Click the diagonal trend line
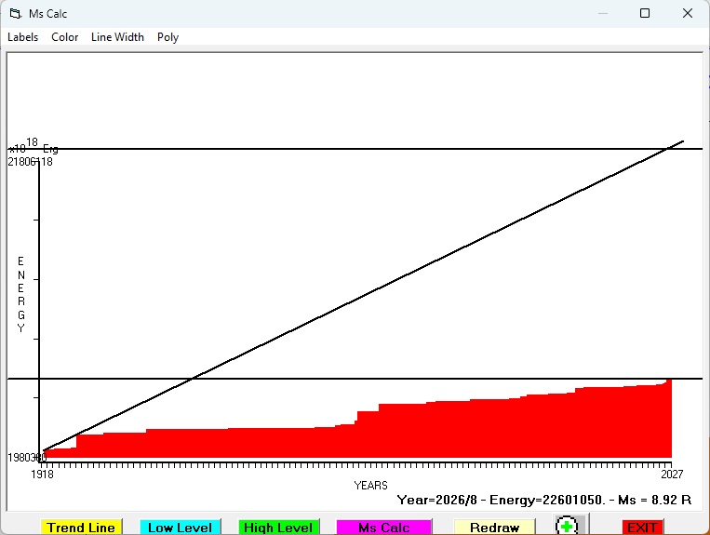Screen dimensions: 710x535 point(363,296)
